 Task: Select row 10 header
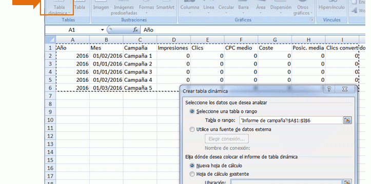click(x=50, y=120)
